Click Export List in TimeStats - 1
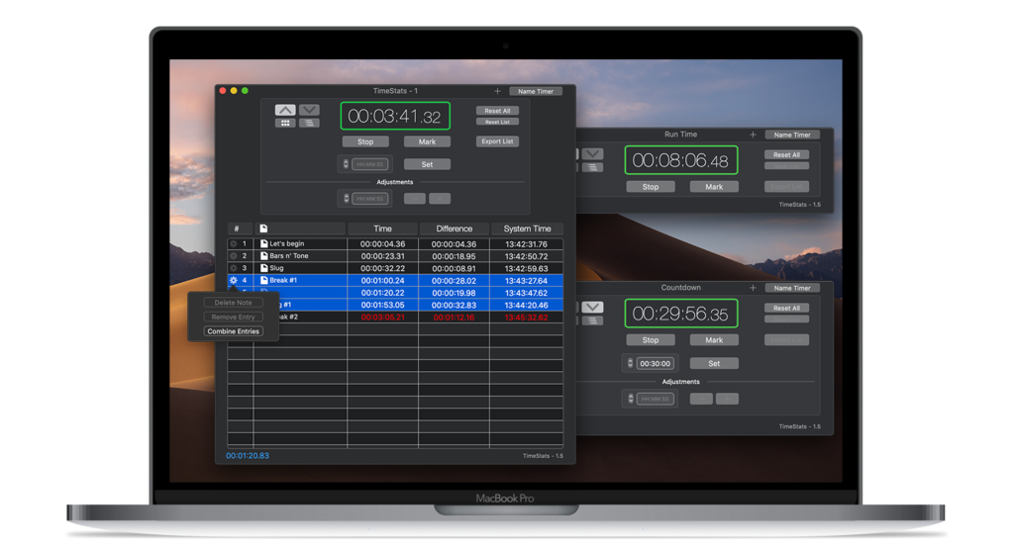 tap(497, 141)
